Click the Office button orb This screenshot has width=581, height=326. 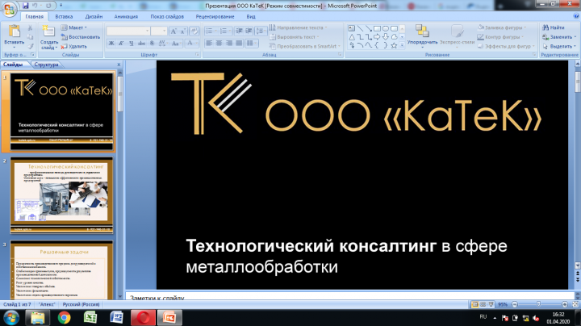[x=9, y=9]
